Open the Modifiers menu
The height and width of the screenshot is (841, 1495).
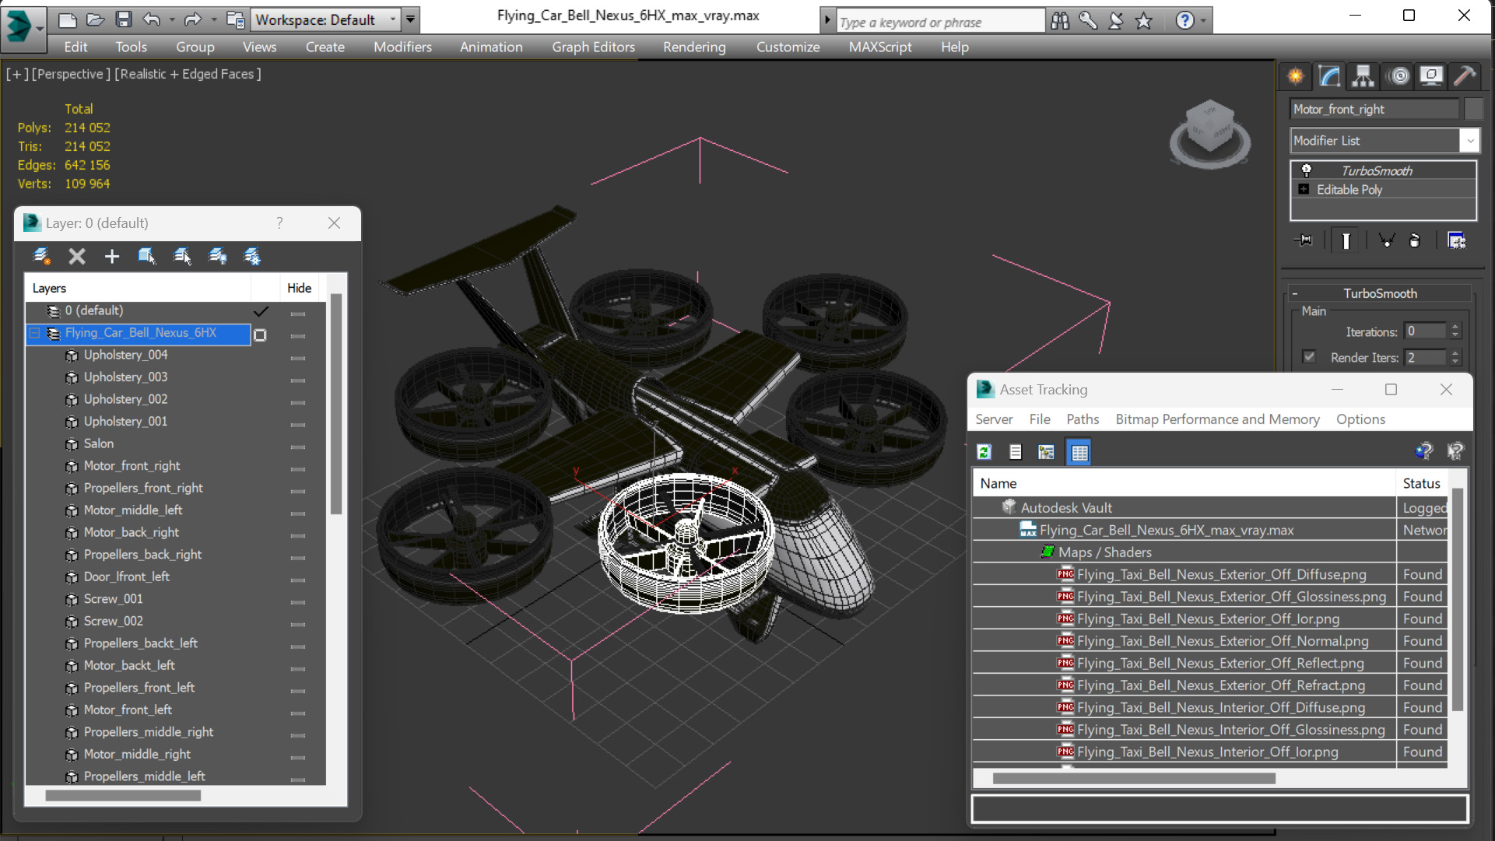tap(402, 47)
